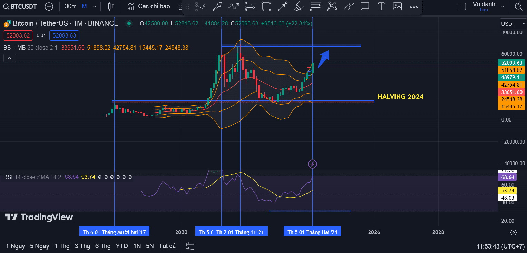
Task: Click the green market status dot
Action: [129, 23]
